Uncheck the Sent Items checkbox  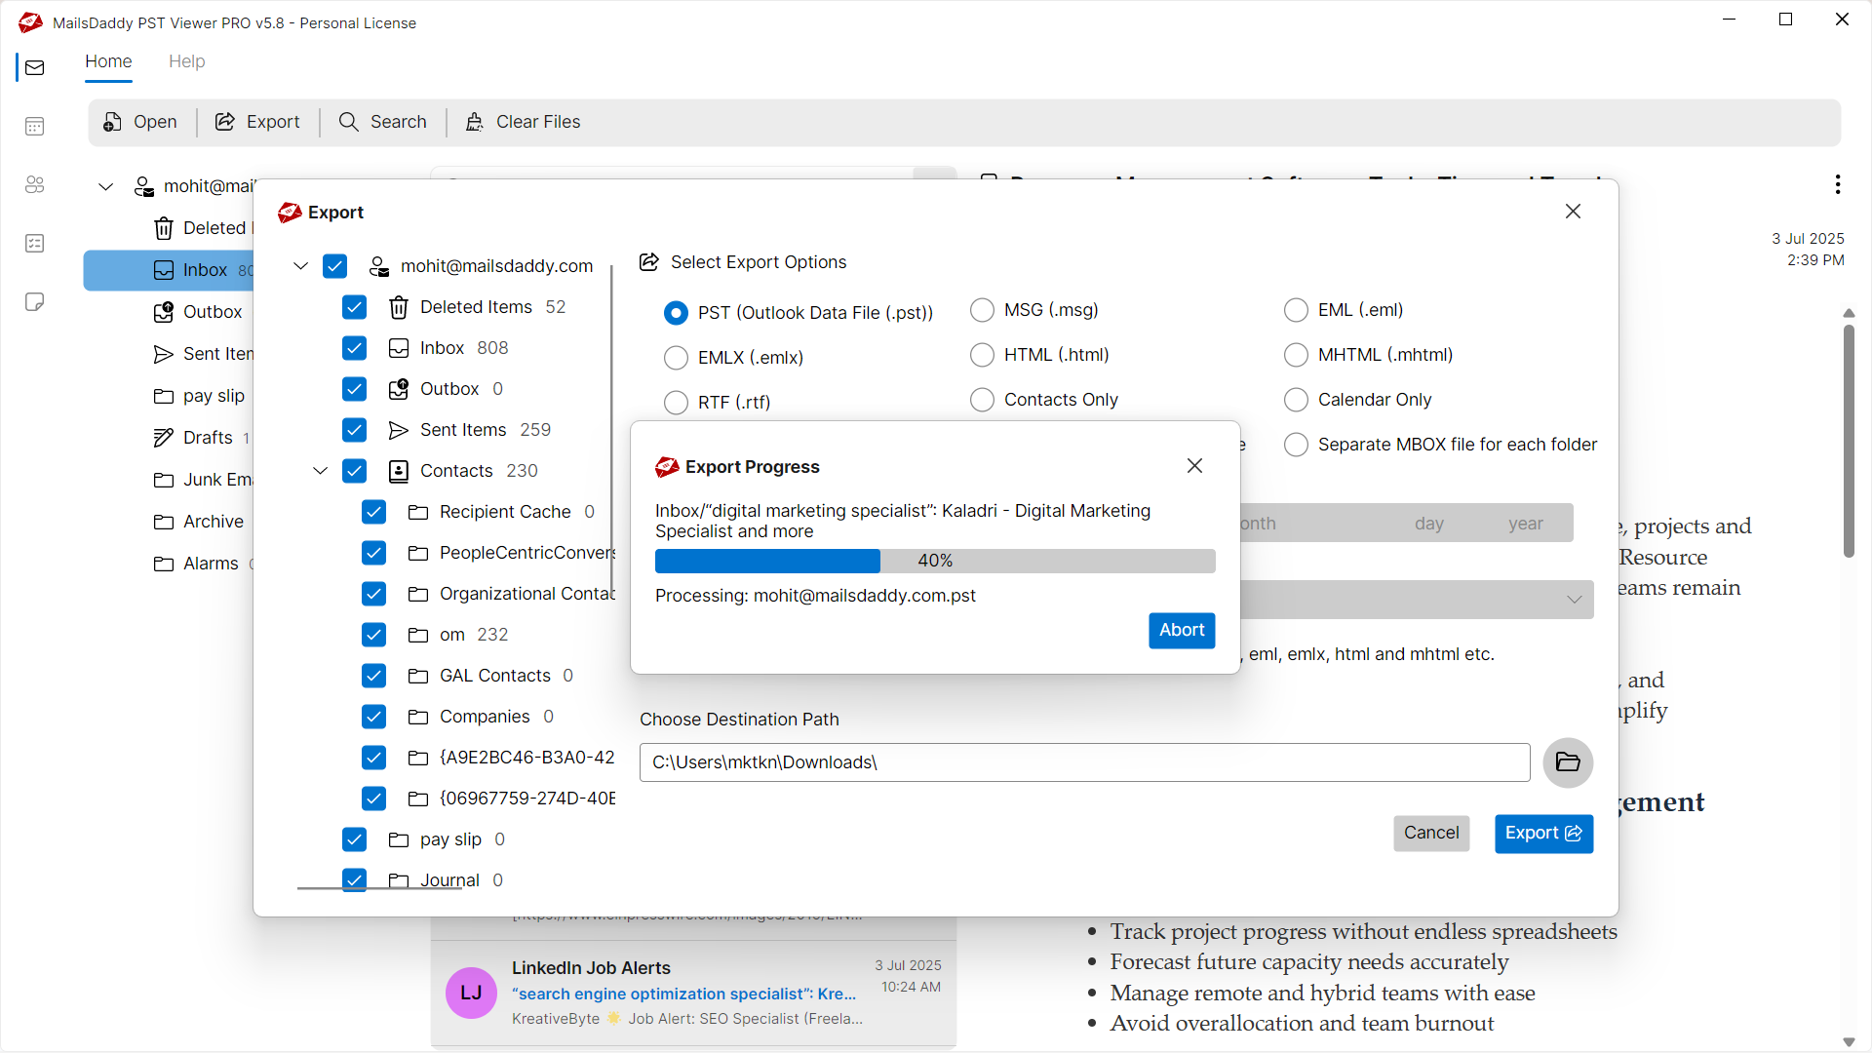(x=354, y=430)
